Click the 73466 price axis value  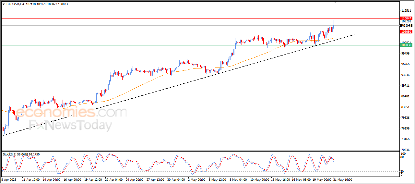click(406, 139)
